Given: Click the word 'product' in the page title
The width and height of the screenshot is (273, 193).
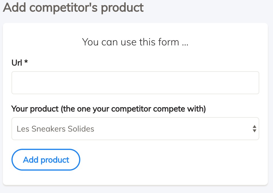Looking at the screenshot, I should click(x=122, y=7).
